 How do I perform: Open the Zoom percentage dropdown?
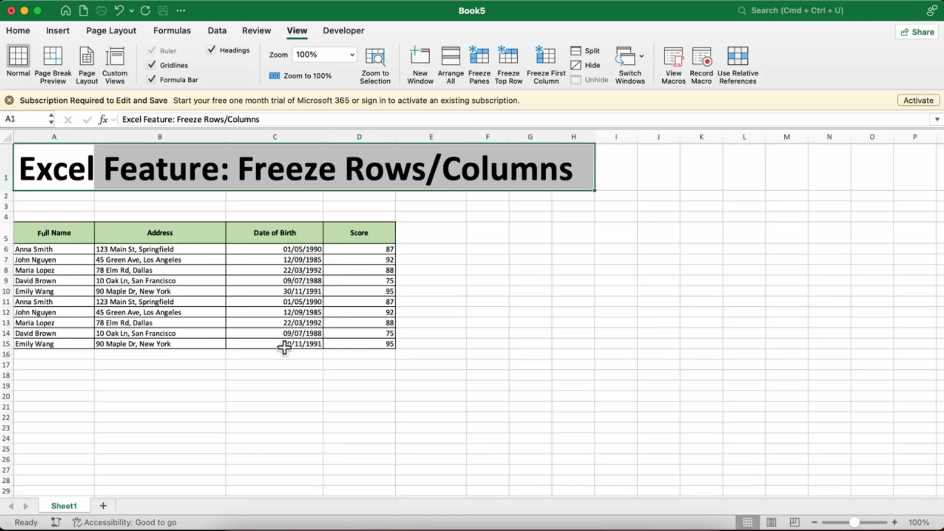click(x=352, y=55)
